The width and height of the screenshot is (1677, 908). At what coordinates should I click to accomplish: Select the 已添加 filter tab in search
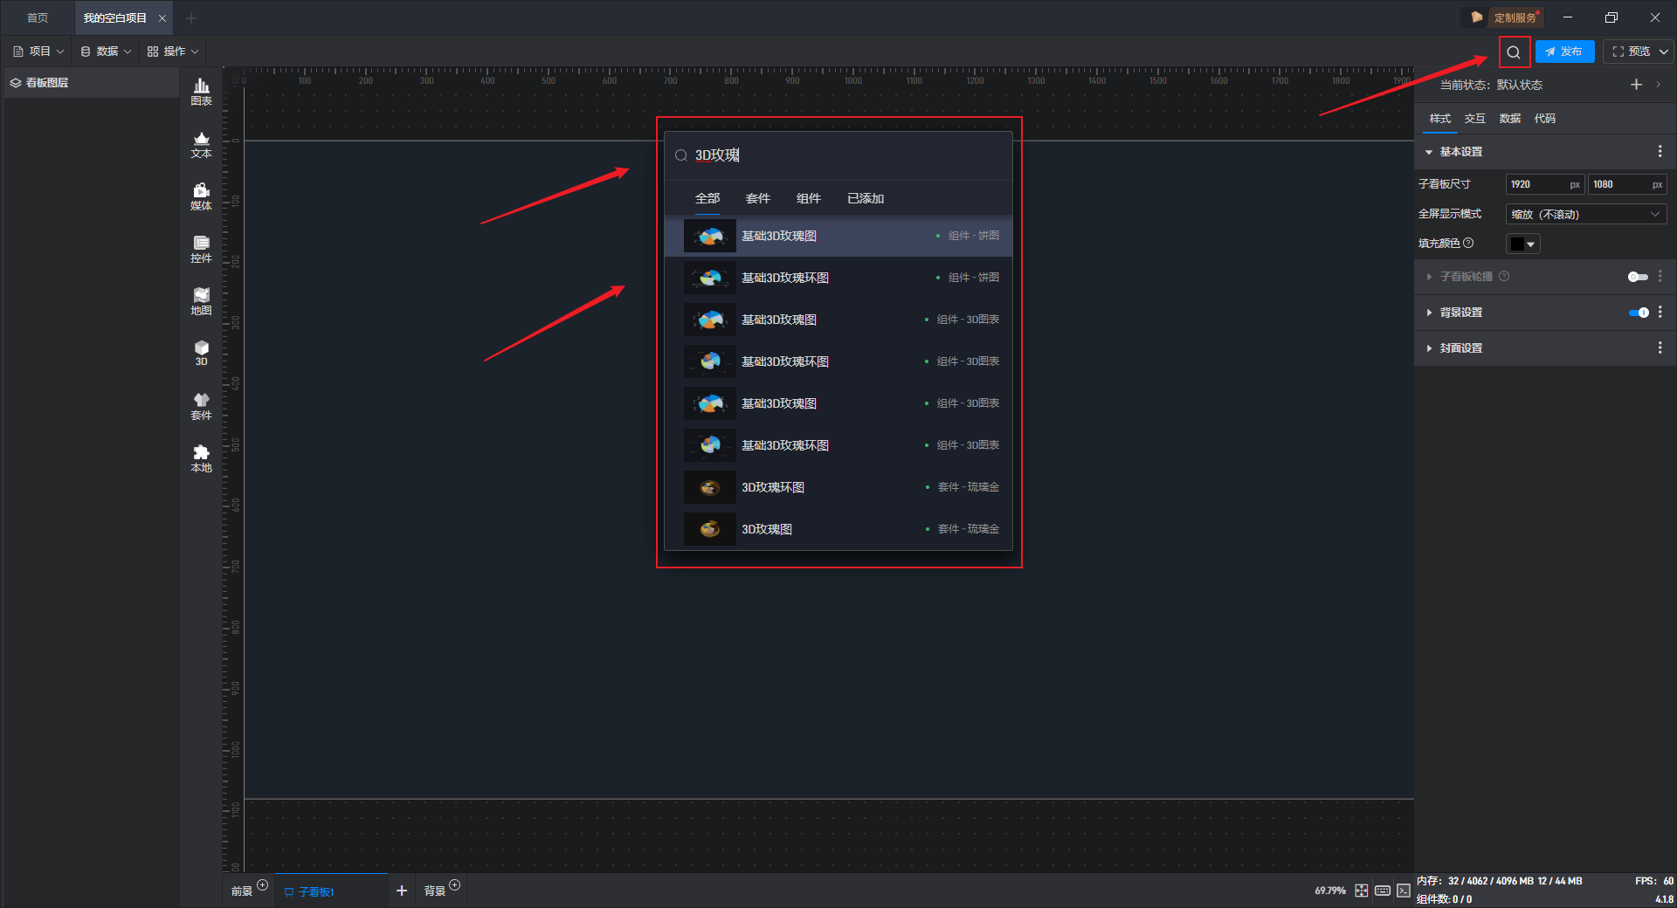tap(866, 199)
